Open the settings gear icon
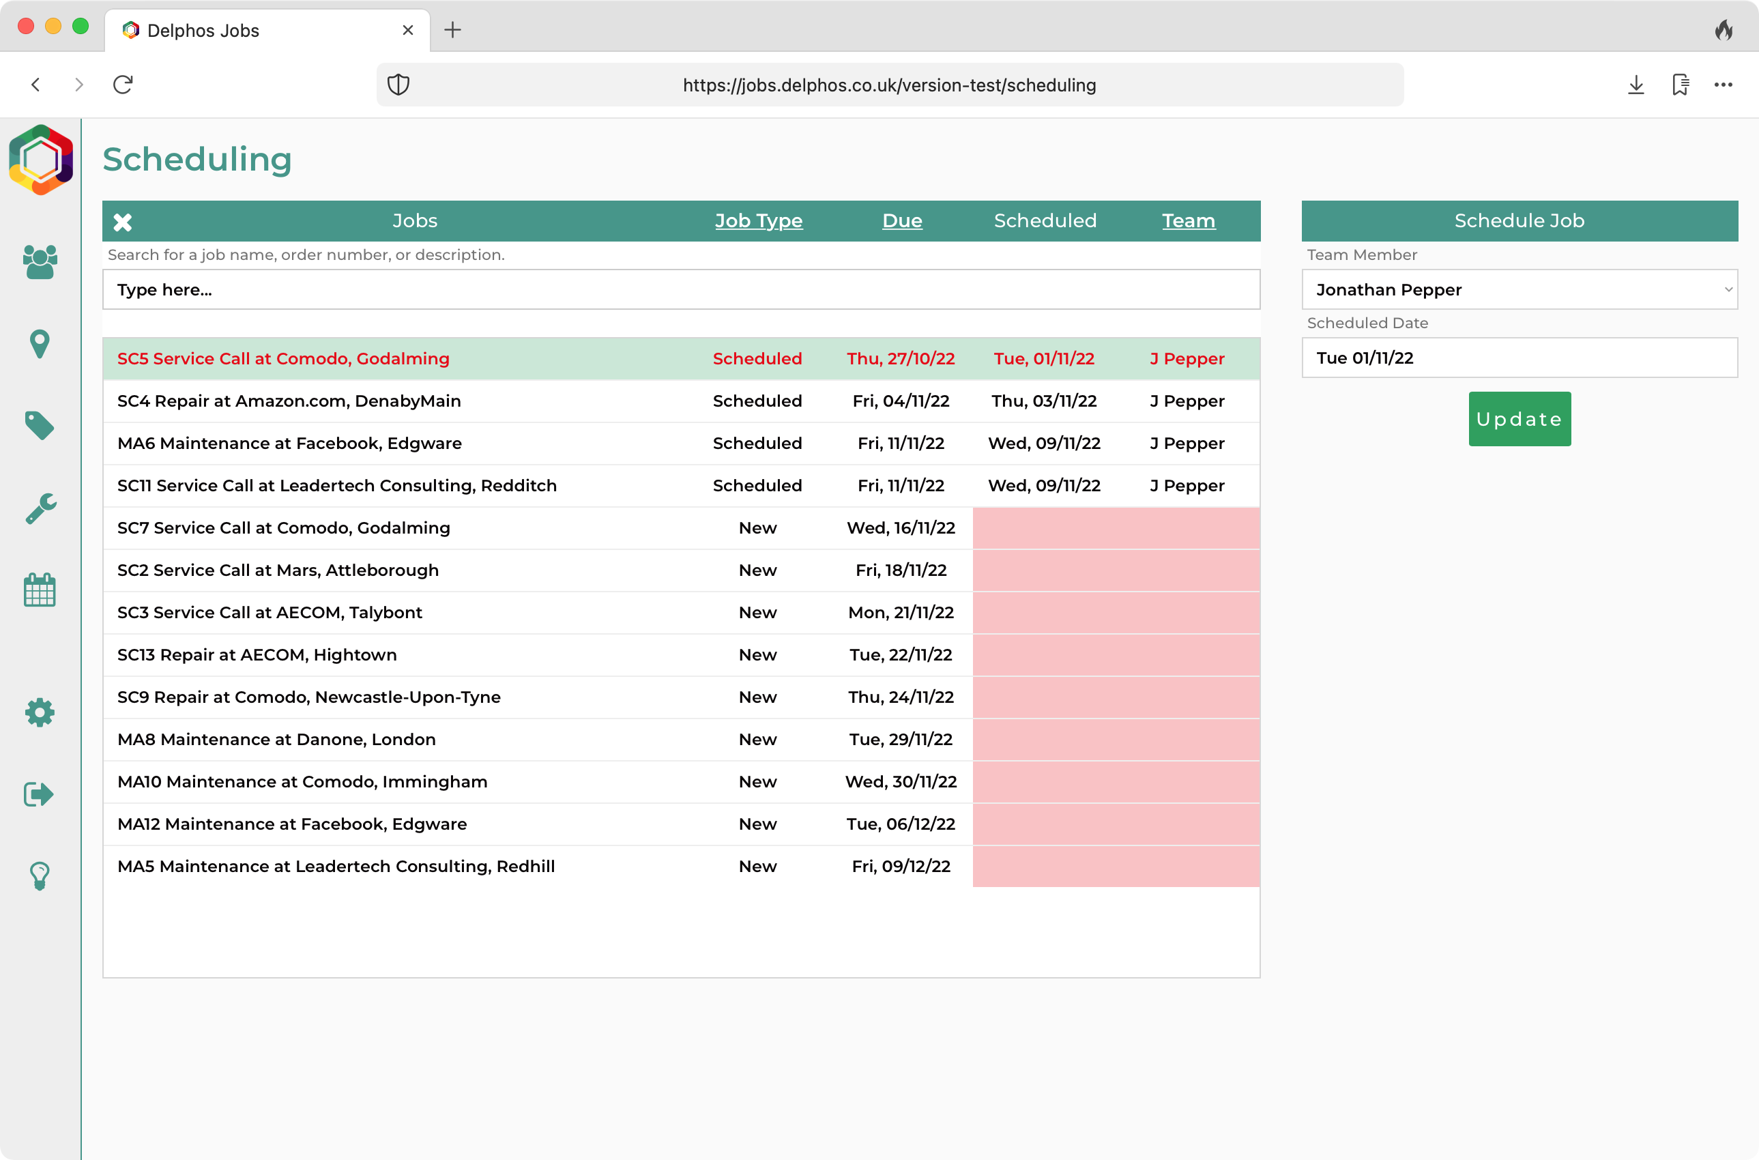Image resolution: width=1759 pixels, height=1160 pixels. [40, 712]
